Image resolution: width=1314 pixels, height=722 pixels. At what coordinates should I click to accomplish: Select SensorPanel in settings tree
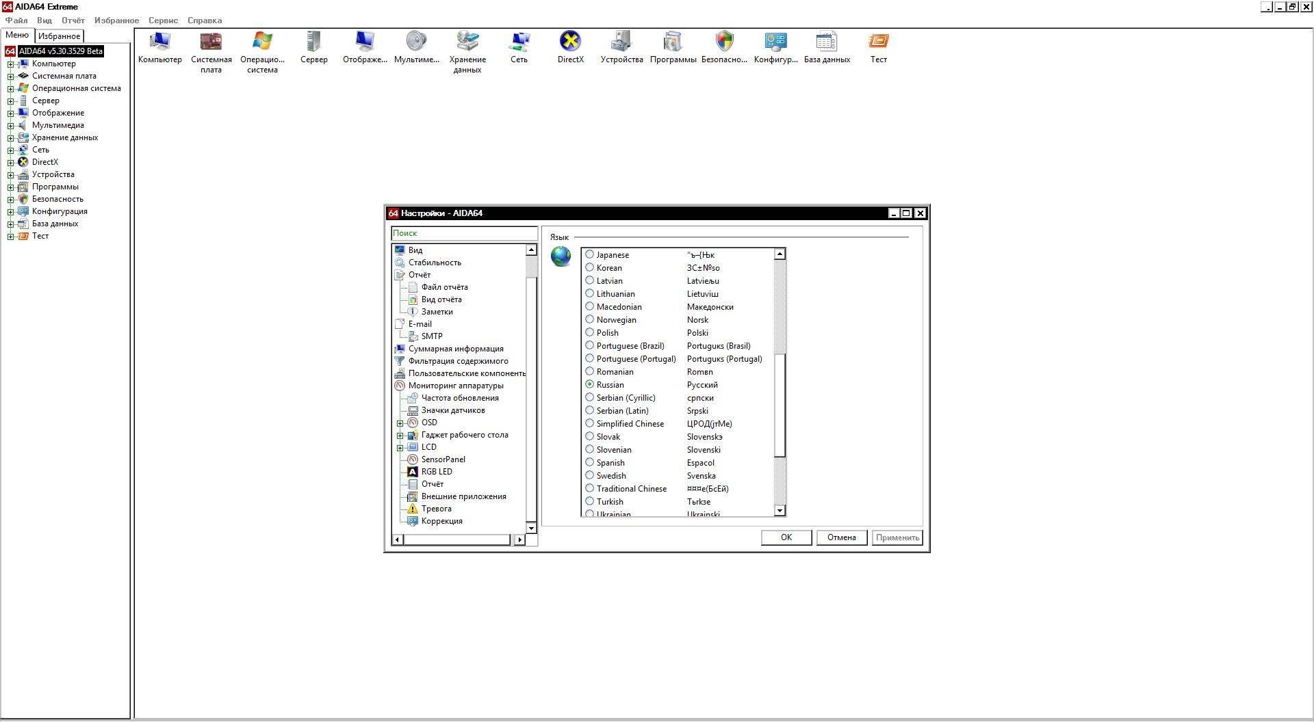[443, 459]
